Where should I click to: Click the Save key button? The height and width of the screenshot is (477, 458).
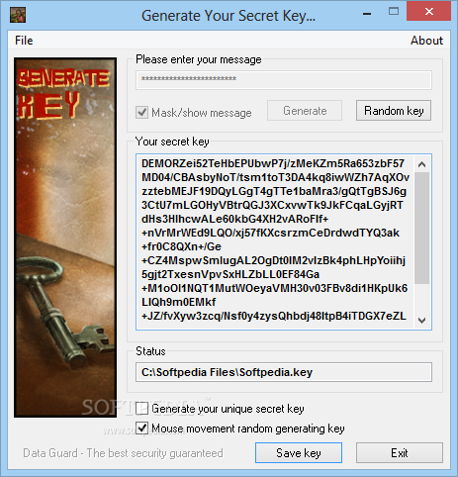[299, 453]
